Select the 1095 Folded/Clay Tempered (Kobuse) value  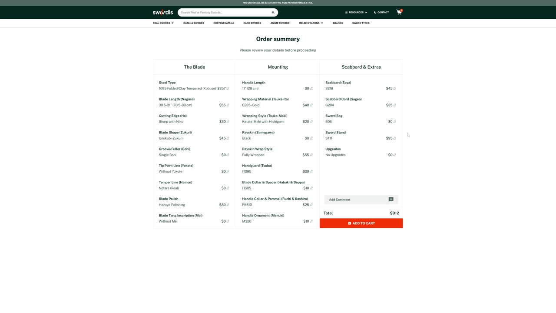[187, 88]
